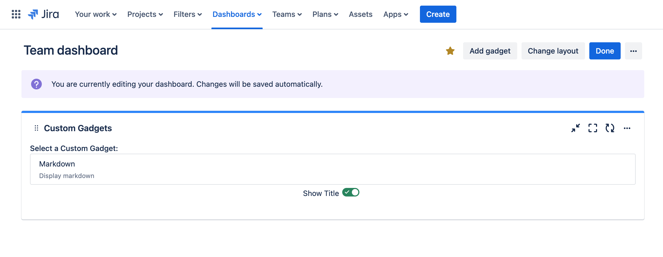Refresh the Custom Gadgets gadget
The width and height of the screenshot is (663, 257).
610,128
